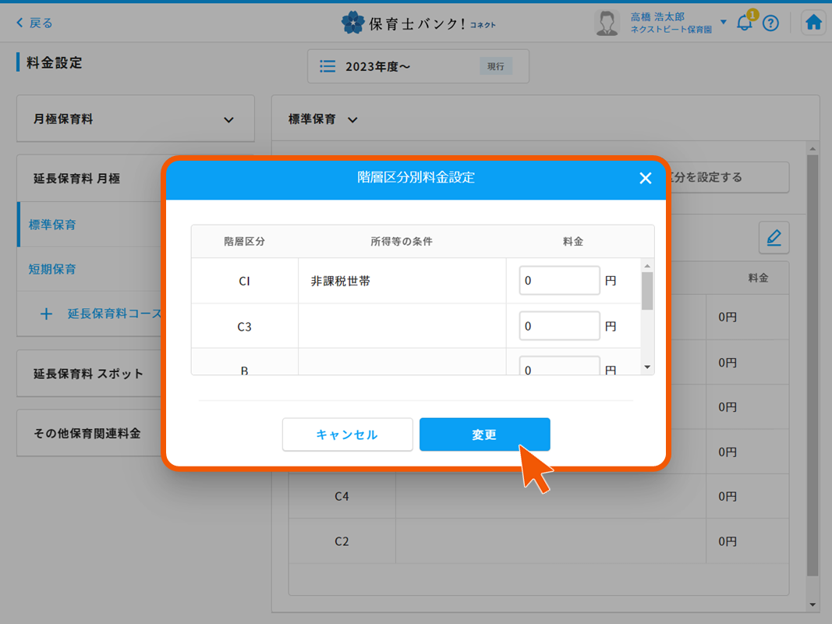Expand the その他保育関連料金 section
The height and width of the screenshot is (624, 832).
click(87, 433)
